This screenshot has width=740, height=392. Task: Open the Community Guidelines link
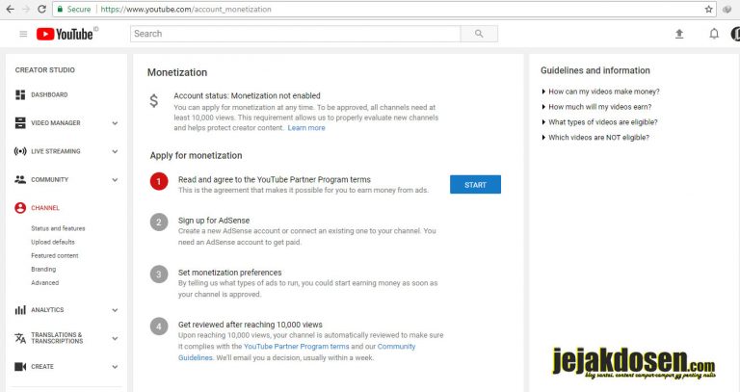coord(396,346)
